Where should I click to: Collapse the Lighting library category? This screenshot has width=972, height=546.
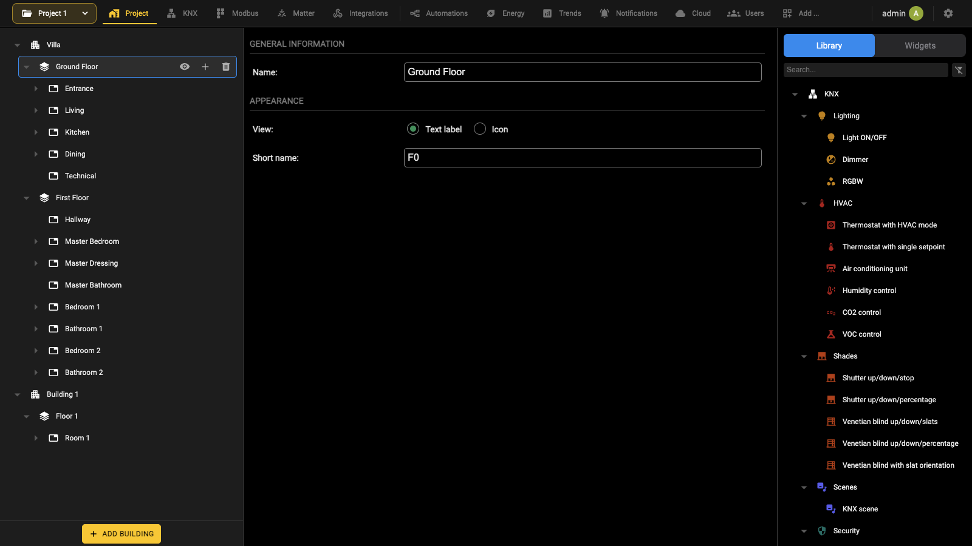pyautogui.click(x=804, y=116)
